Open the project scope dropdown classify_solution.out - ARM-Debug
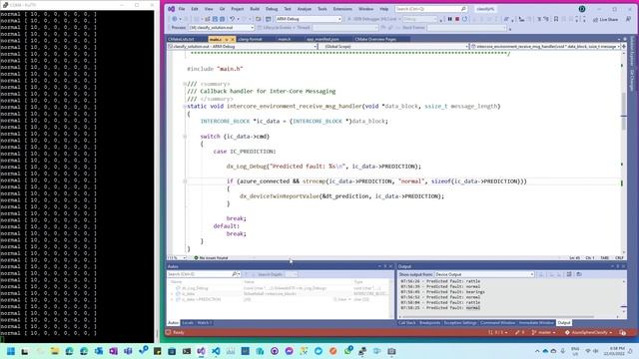Image resolution: width=639 pixels, height=359 pixels. (x=242, y=47)
